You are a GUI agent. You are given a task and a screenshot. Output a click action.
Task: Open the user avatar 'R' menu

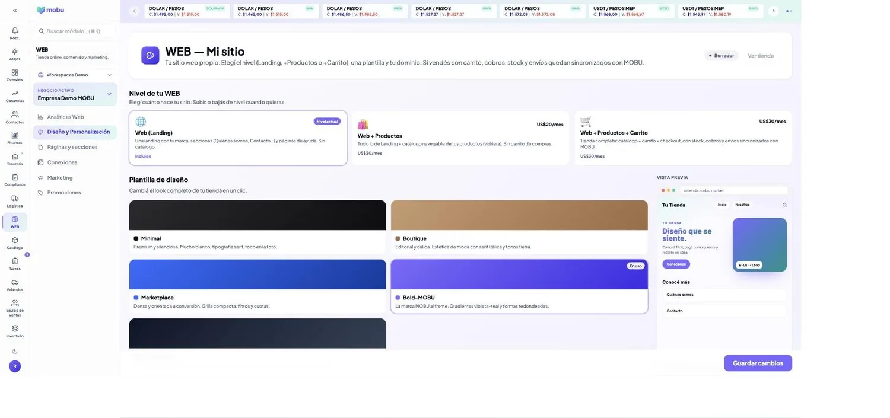(x=15, y=366)
